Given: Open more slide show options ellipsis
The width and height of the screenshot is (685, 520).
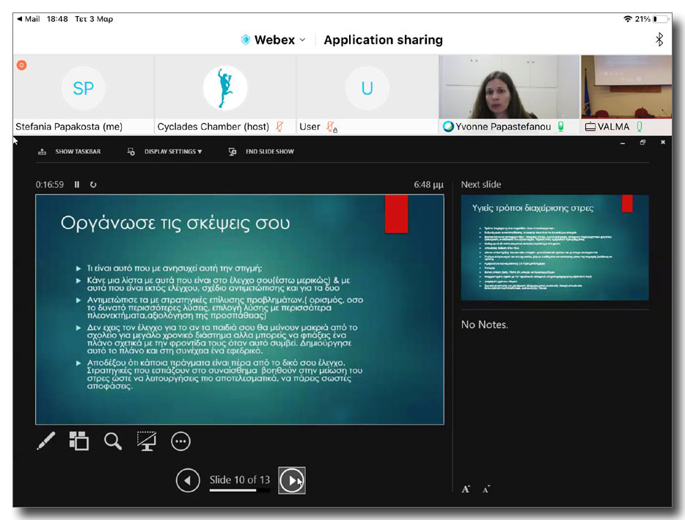Looking at the screenshot, I should (180, 441).
